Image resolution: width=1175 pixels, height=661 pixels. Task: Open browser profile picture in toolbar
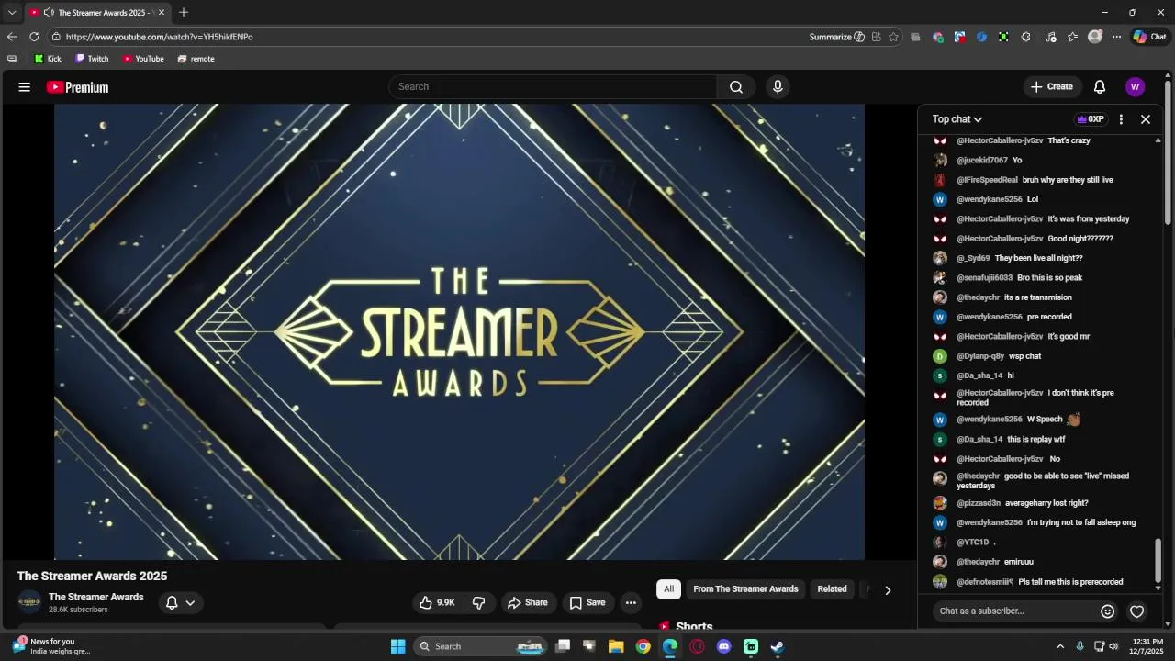tap(1094, 37)
